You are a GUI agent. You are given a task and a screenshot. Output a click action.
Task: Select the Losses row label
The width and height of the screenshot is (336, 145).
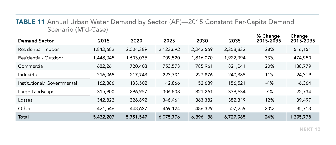[x=25, y=100]
